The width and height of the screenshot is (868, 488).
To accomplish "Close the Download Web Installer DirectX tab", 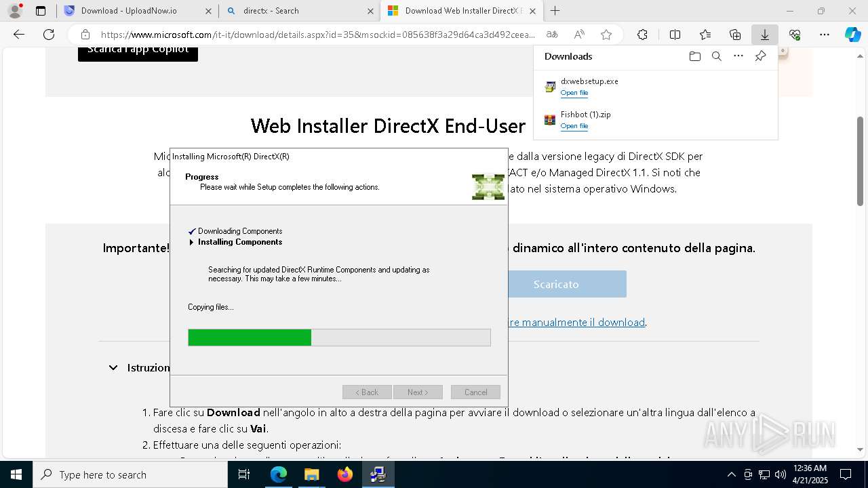I will click(533, 11).
